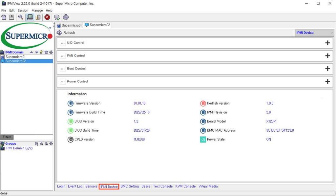Expand the UID Control section plus
This screenshot has width=336, height=196.
tap(327, 43)
